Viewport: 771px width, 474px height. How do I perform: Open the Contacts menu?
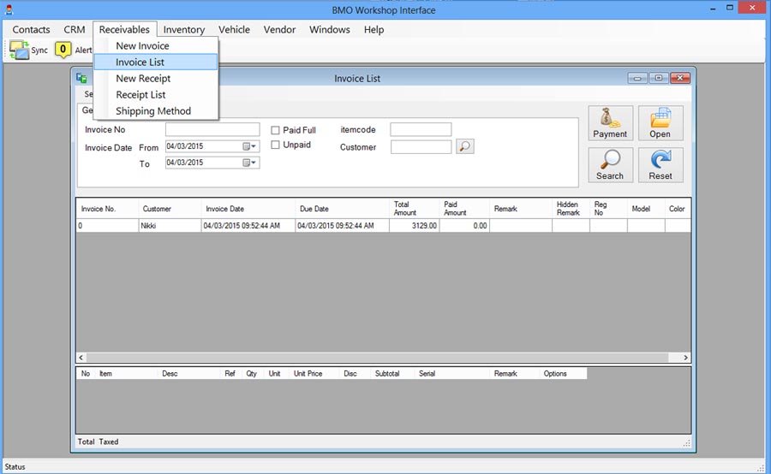(31, 29)
